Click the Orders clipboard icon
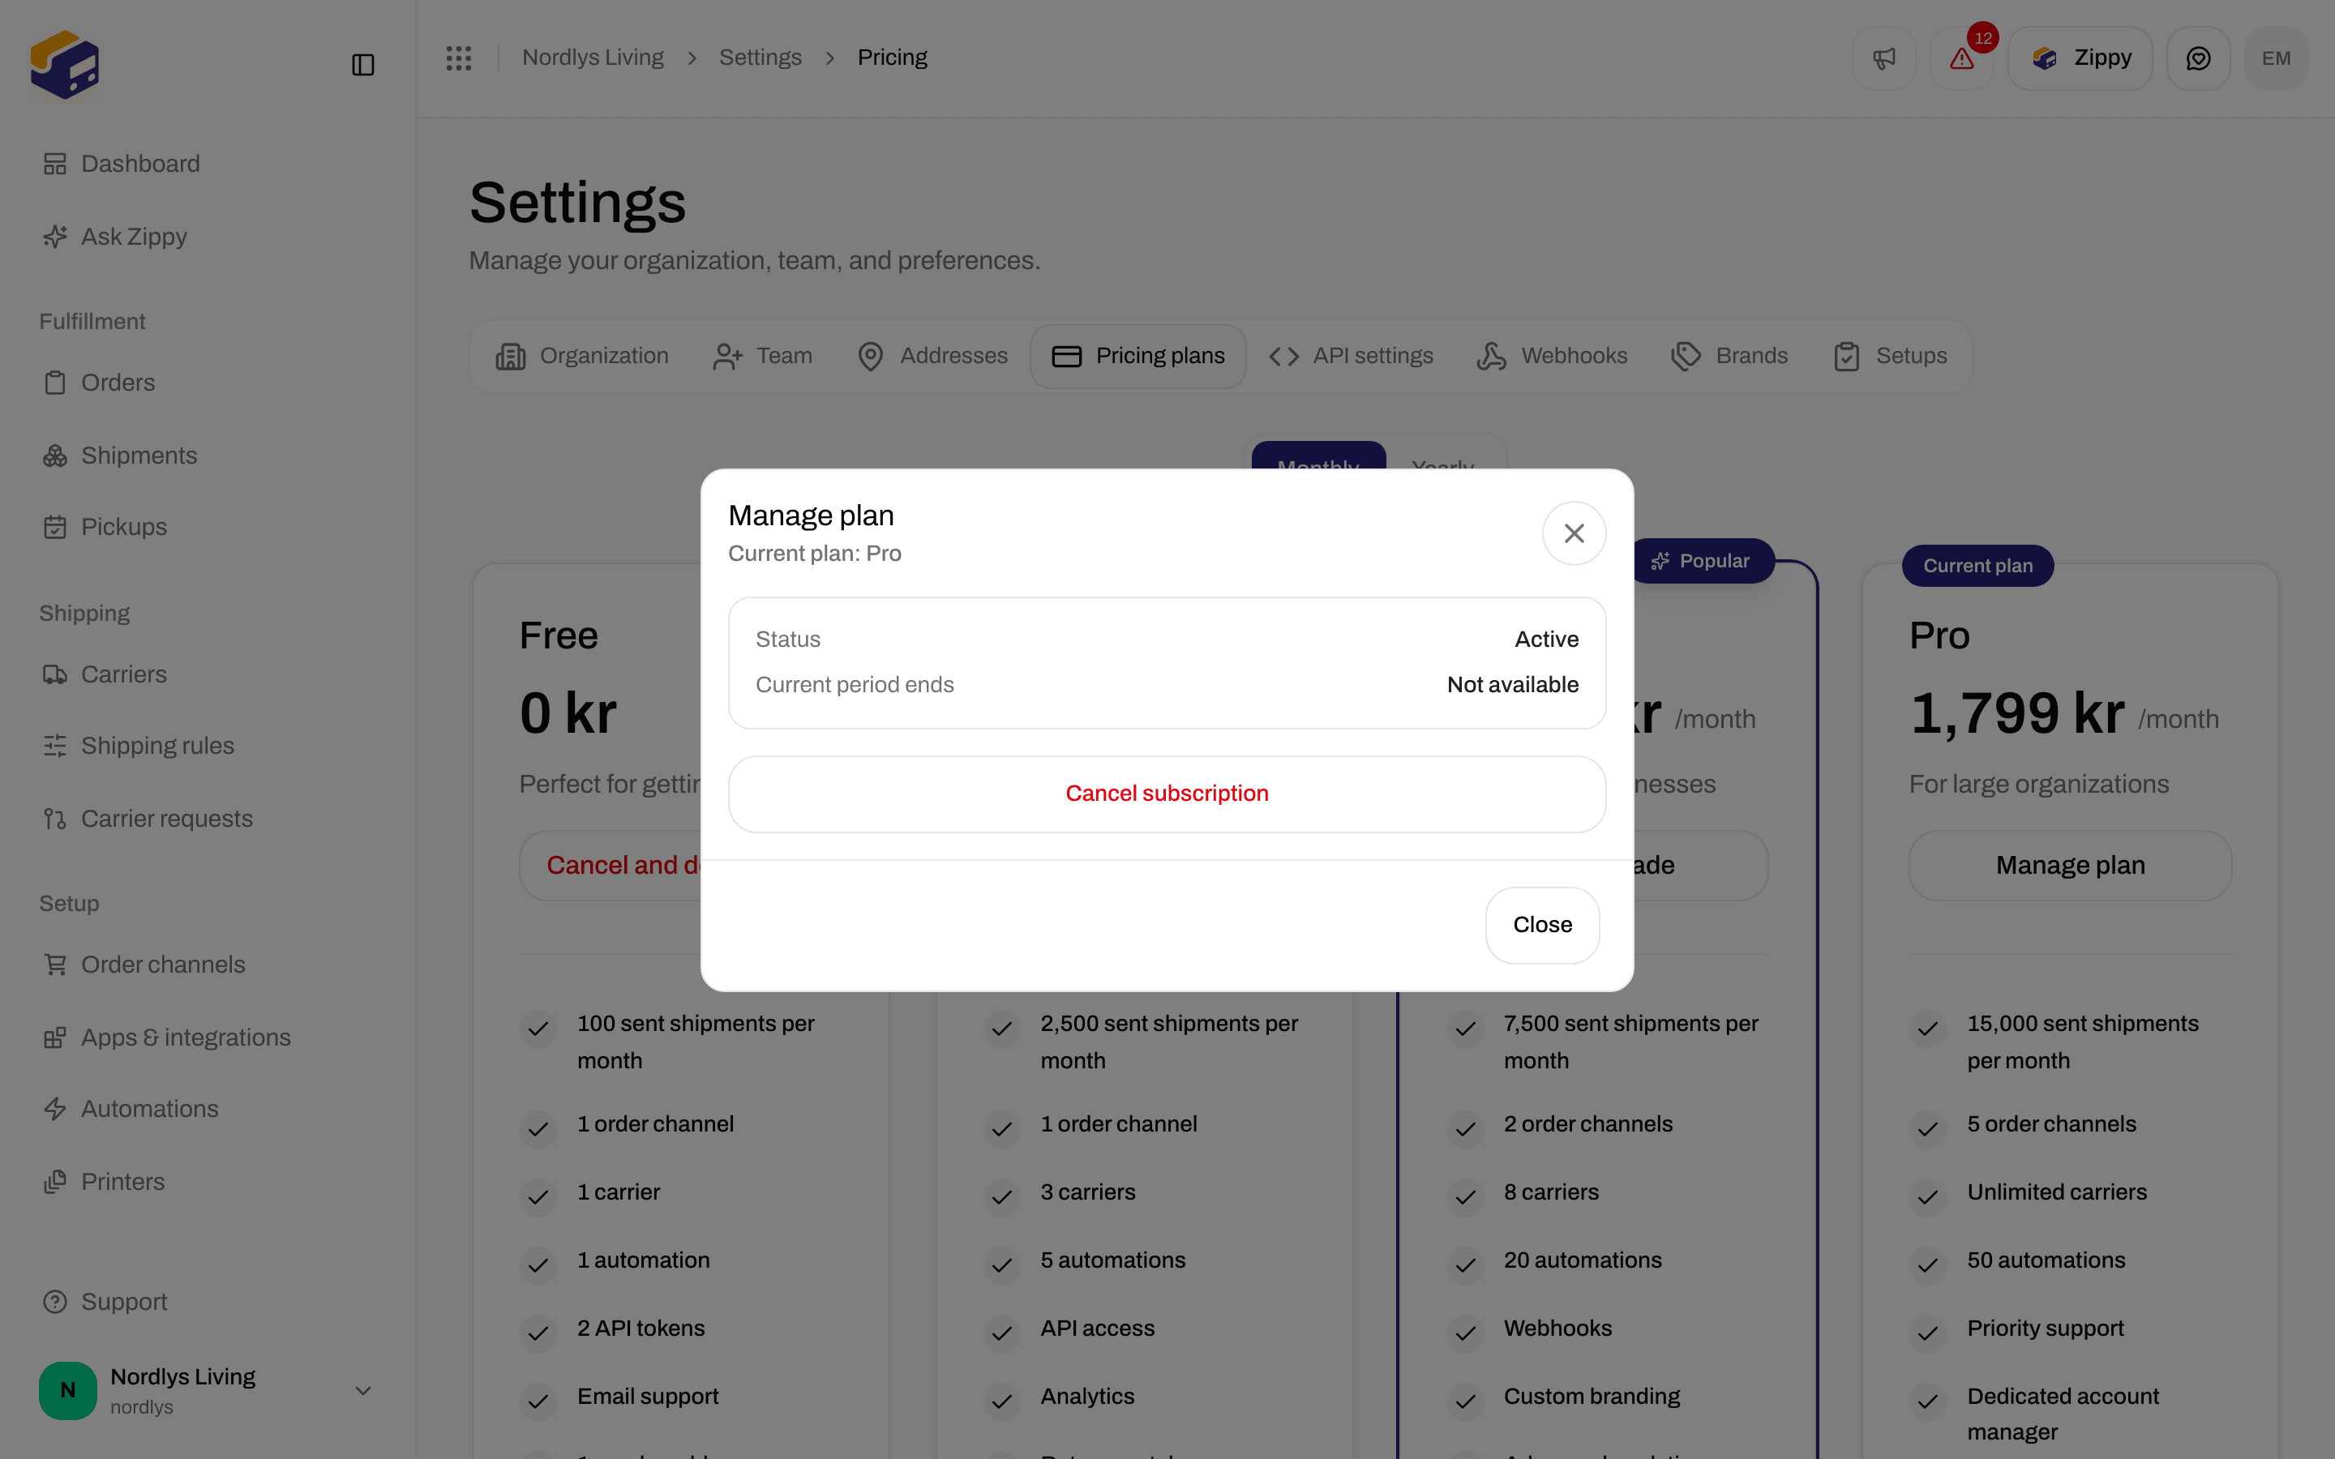 point(55,383)
